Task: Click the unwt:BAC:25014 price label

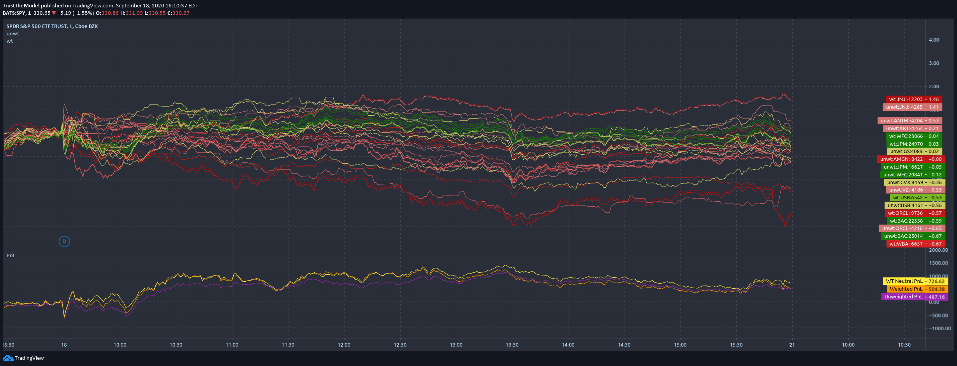Action: tap(913, 236)
